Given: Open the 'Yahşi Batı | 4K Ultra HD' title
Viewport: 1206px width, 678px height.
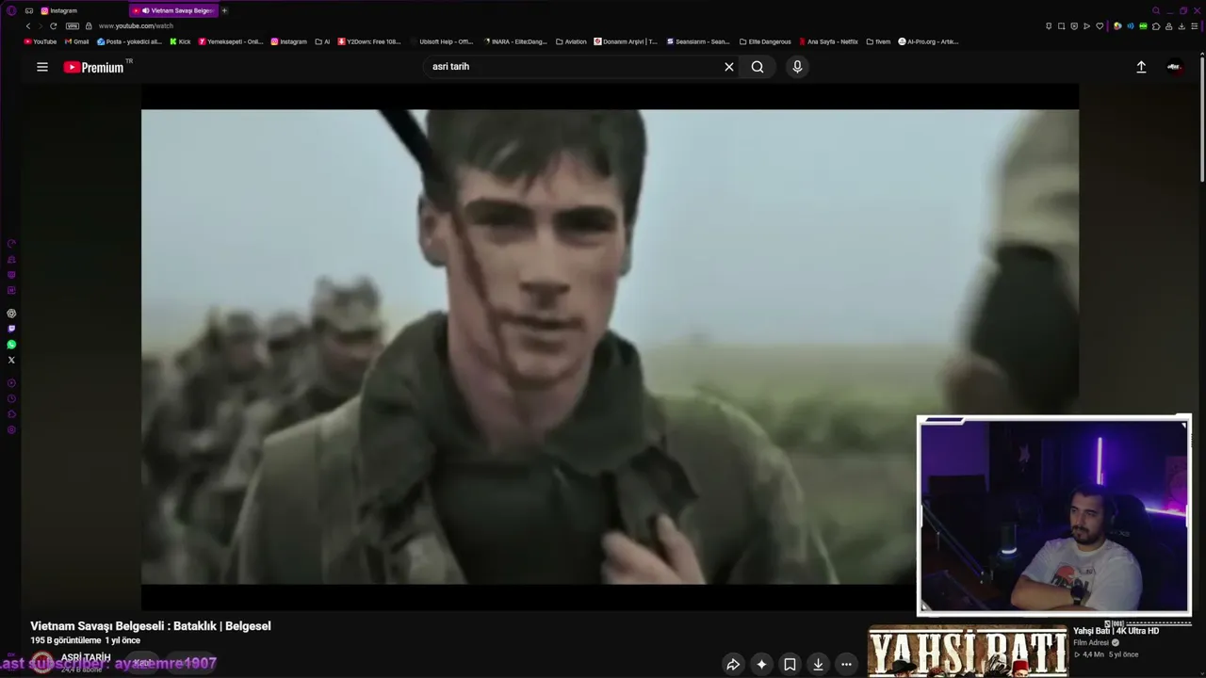Looking at the screenshot, I should (x=1116, y=631).
